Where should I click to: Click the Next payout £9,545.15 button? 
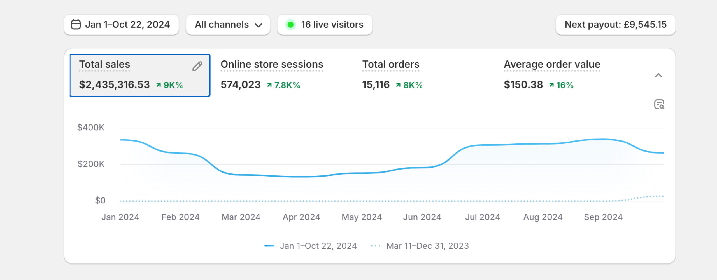pyautogui.click(x=615, y=25)
